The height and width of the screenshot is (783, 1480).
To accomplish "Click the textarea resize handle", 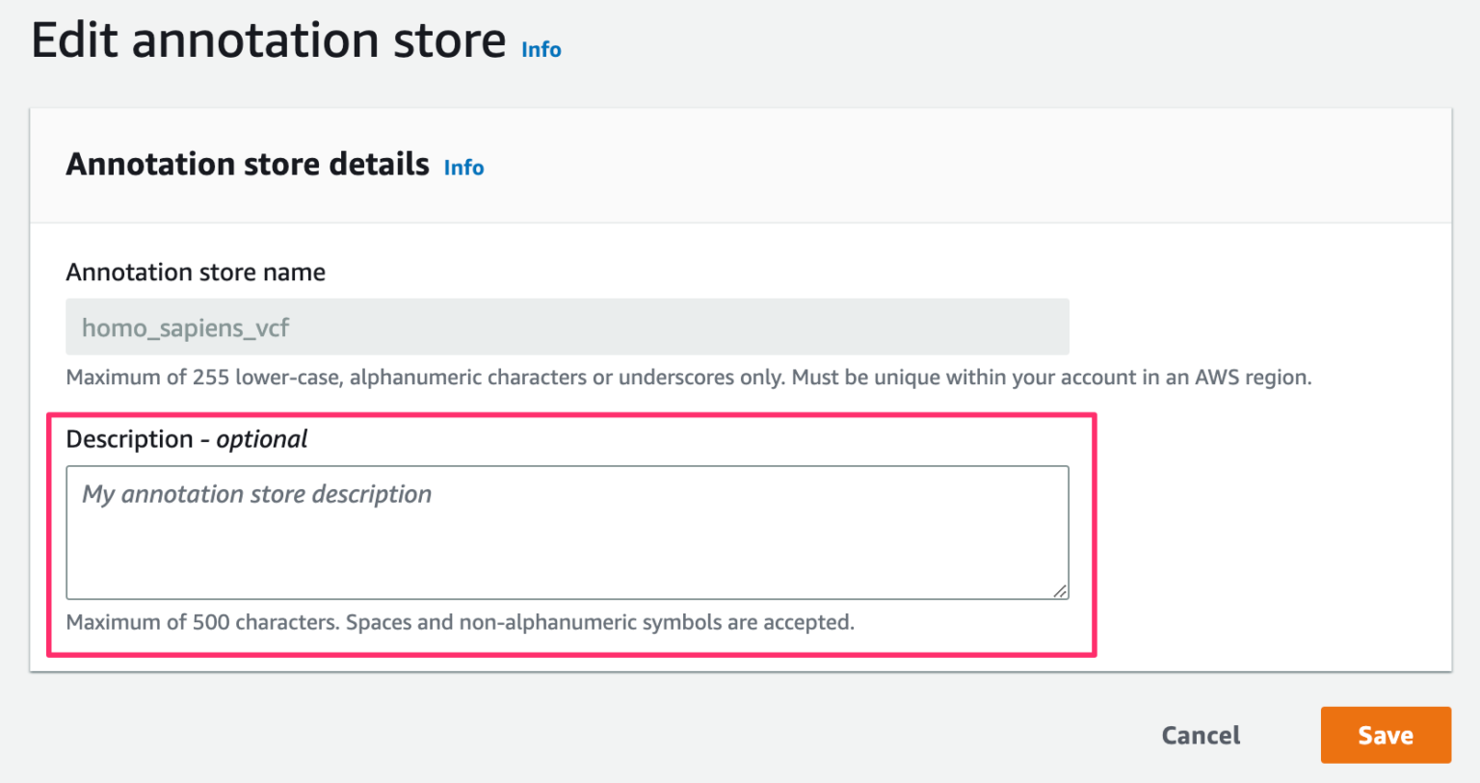I will [1062, 590].
